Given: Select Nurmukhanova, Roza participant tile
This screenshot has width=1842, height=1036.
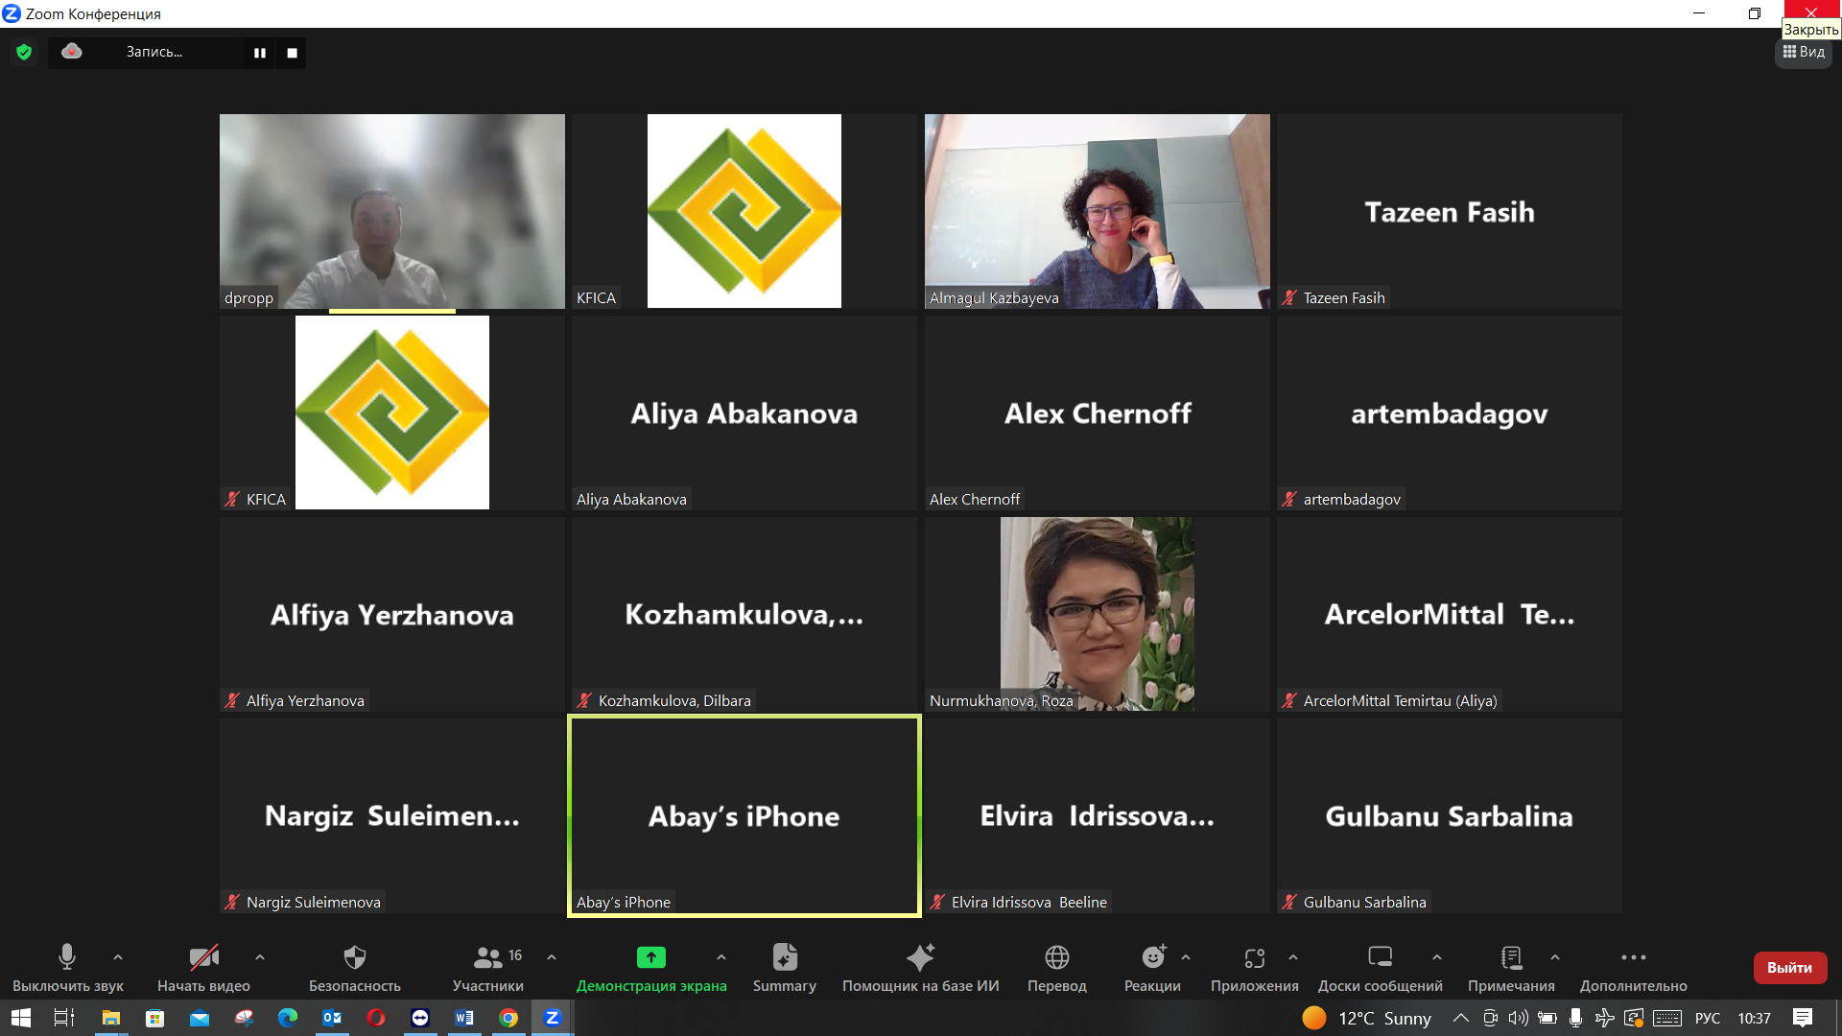Looking at the screenshot, I should tap(1098, 614).
